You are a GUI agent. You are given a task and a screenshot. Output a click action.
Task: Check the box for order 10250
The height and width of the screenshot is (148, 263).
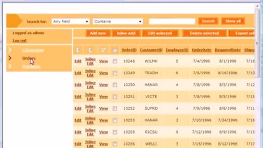tap(115, 85)
